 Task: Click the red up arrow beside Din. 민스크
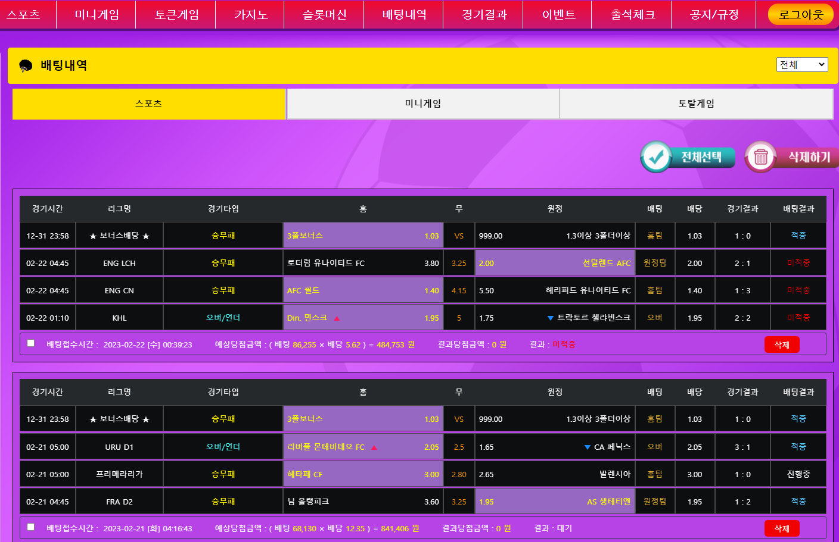(x=337, y=318)
